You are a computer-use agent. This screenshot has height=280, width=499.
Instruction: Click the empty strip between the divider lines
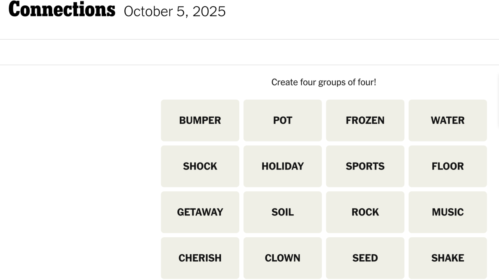point(249,52)
